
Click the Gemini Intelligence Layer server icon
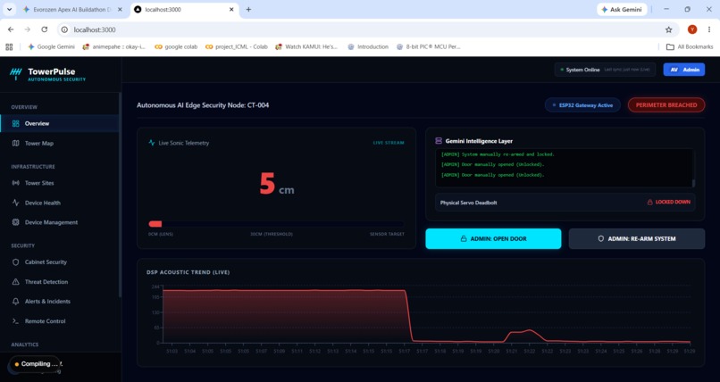(x=439, y=141)
